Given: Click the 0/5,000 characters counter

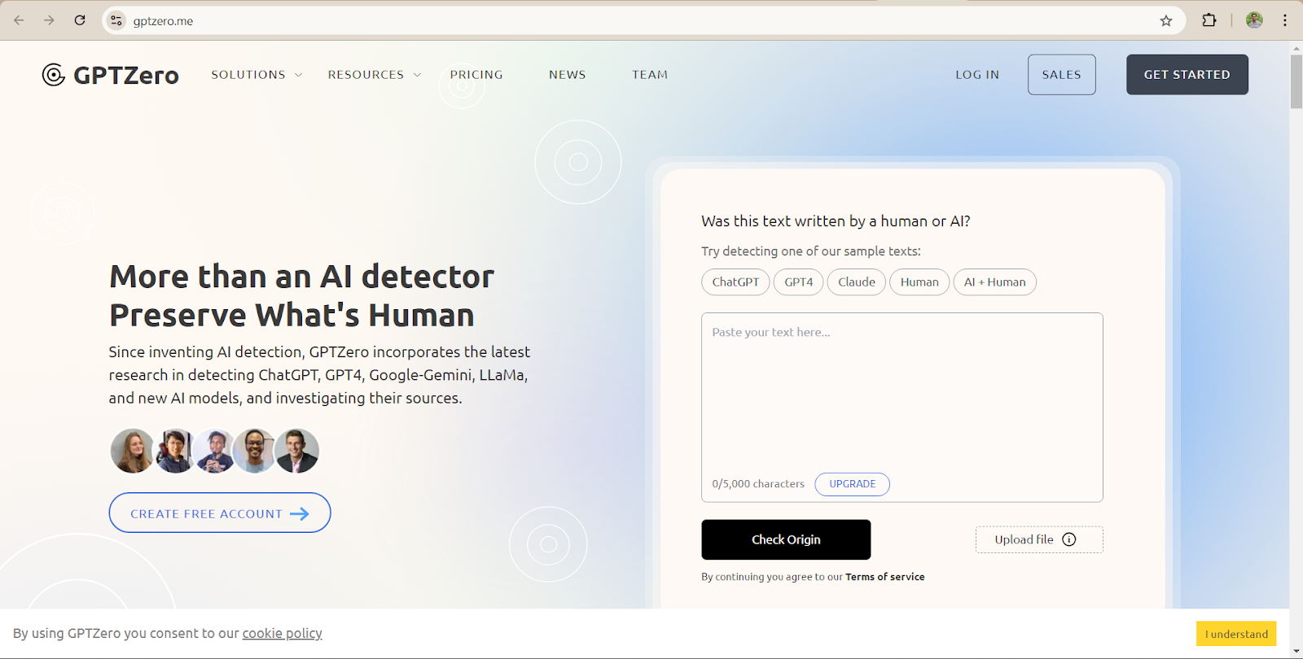Looking at the screenshot, I should 758,484.
